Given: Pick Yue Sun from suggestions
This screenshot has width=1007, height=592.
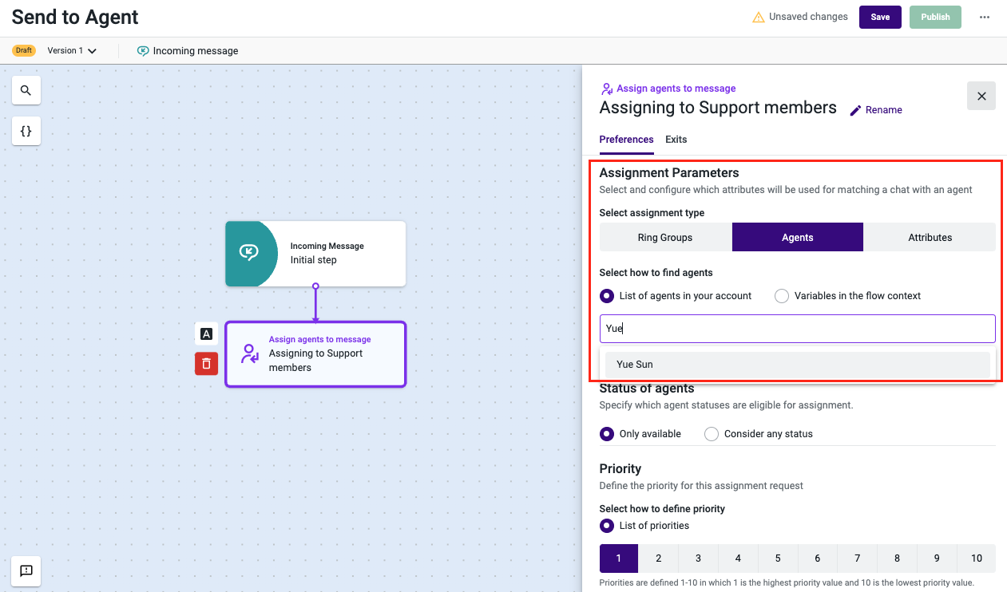Looking at the screenshot, I should point(798,365).
